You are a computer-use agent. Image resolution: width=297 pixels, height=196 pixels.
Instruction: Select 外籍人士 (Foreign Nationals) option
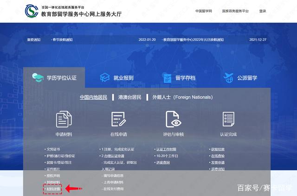182,97
